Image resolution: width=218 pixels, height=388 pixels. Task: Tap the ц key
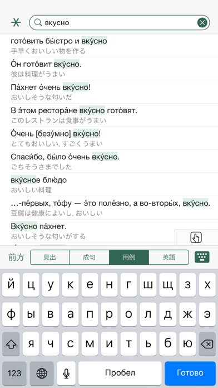[31, 285]
